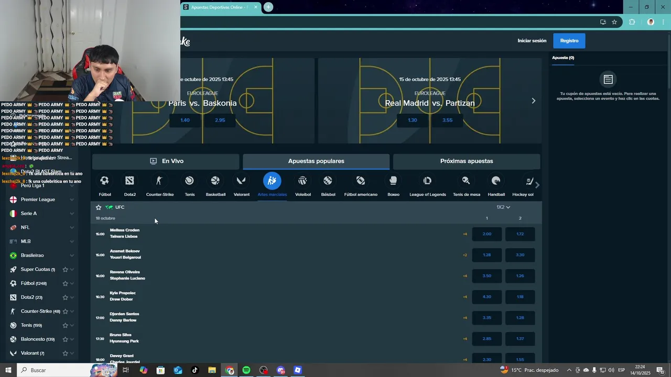The image size is (671, 377).
Task: Expand the Super Cuotas chevron
Action: (x=72, y=269)
